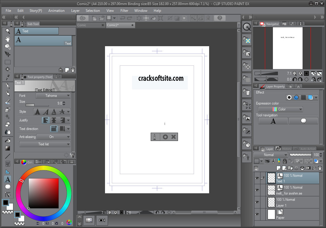This screenshot has height=228, width=326.
Task: Select the Text sub tool entry
Action: [43, 41]
